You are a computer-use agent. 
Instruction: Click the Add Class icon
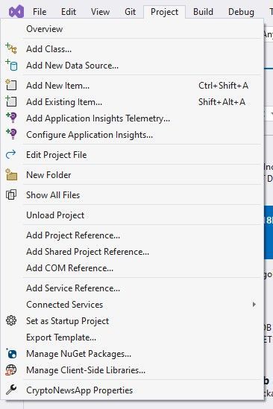pos(11,48)
